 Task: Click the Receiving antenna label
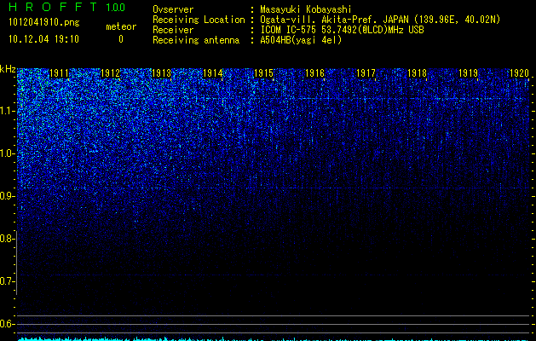(196, 40)
